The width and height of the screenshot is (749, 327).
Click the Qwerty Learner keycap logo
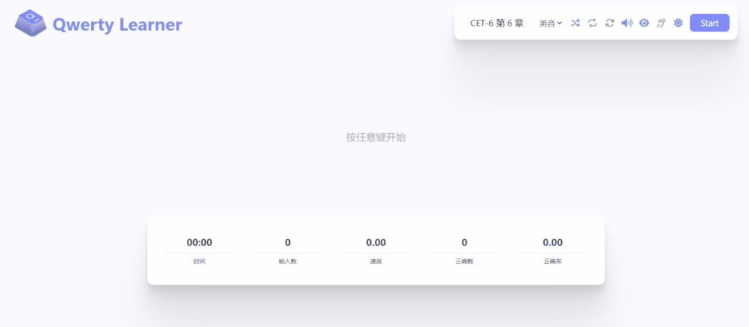(31, 23)
